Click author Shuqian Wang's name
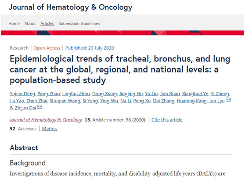Image resolution: width=245 pixels, height=180 pixels. (x=65, y=101)
